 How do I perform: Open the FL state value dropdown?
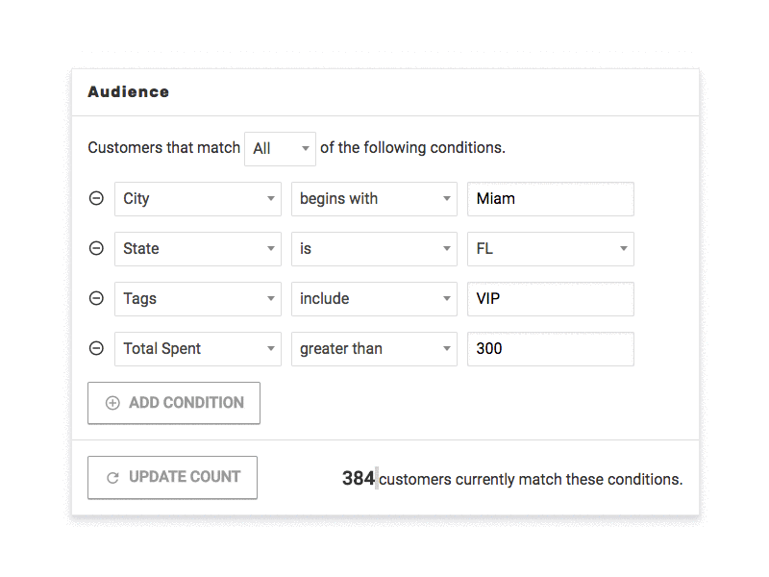(551, 249)
